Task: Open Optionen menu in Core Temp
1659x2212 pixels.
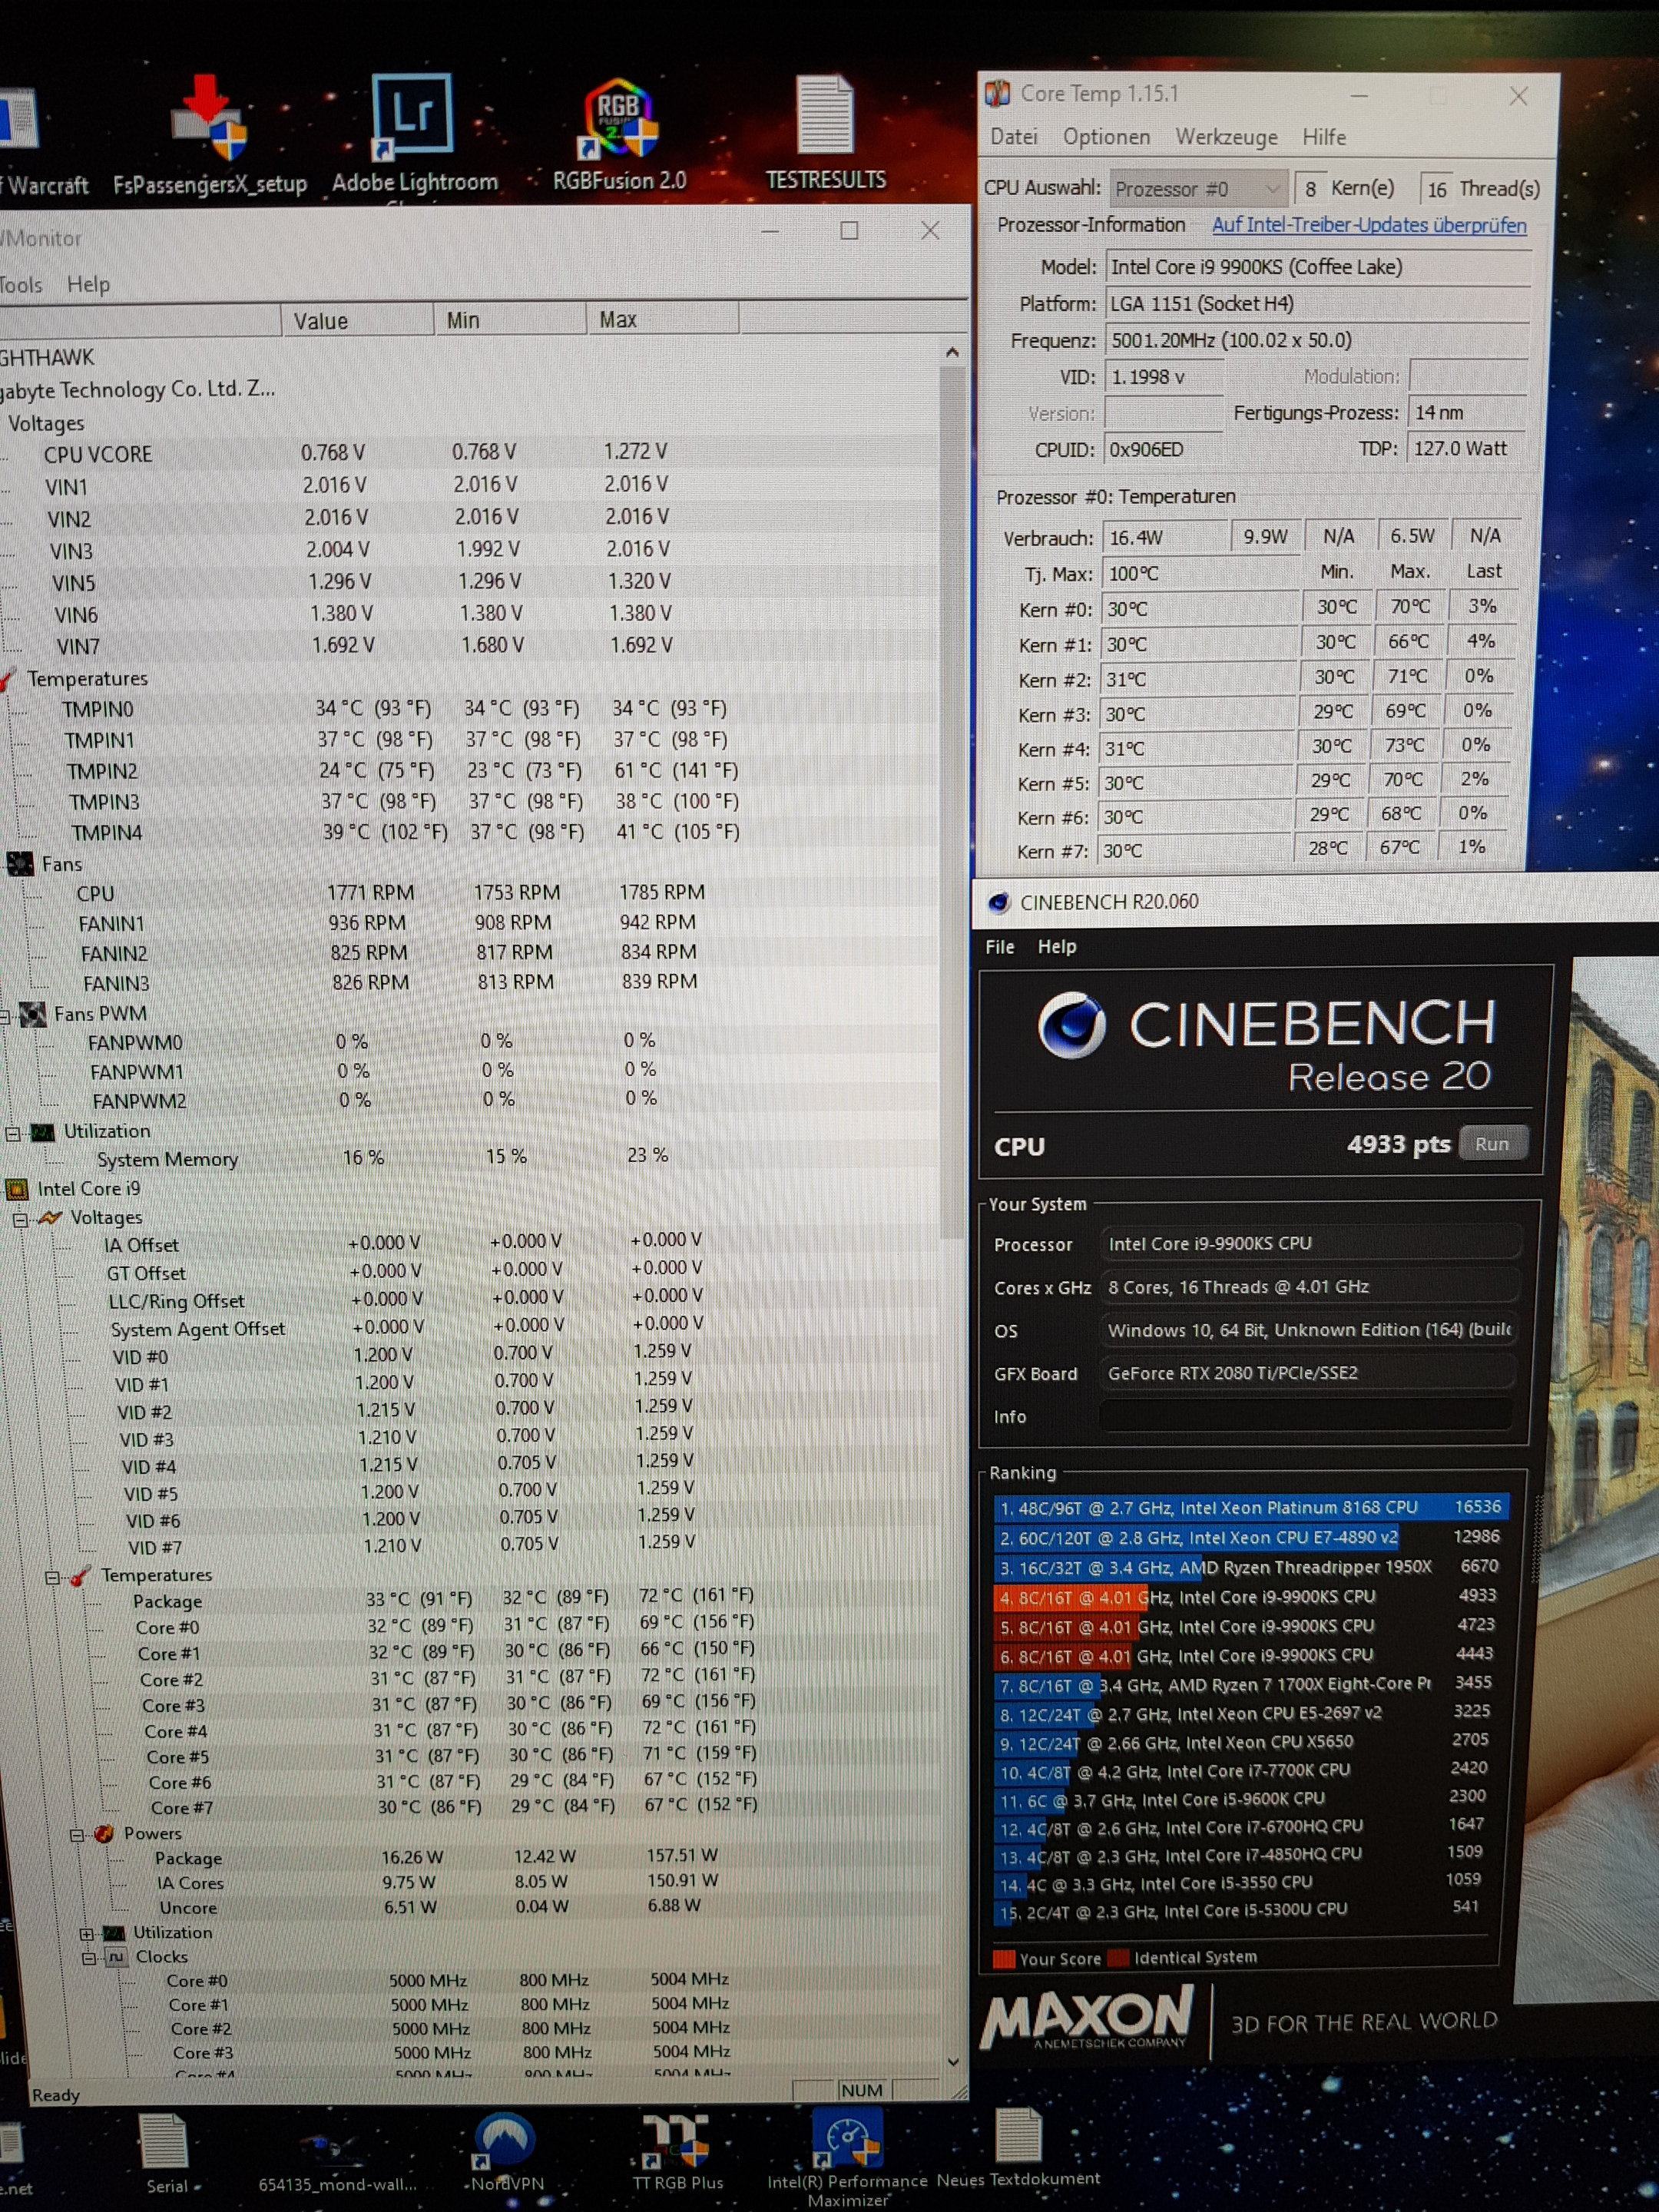Action: 1106,137
